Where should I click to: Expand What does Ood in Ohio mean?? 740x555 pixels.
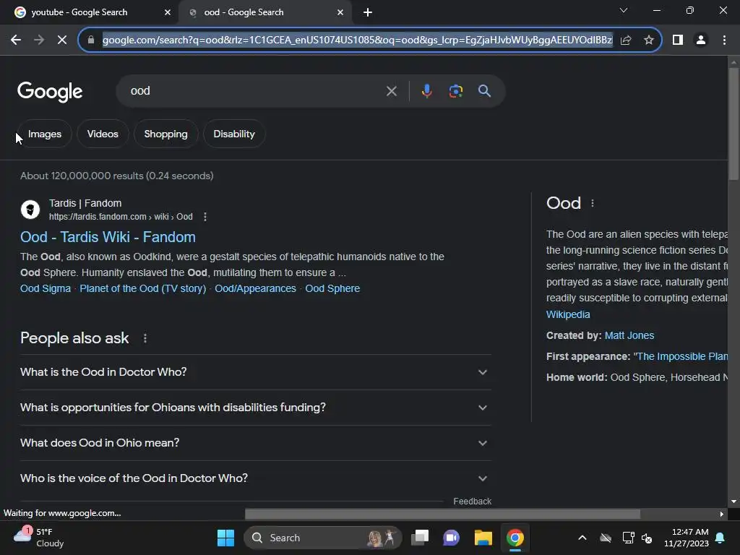(x=255, y=443)
